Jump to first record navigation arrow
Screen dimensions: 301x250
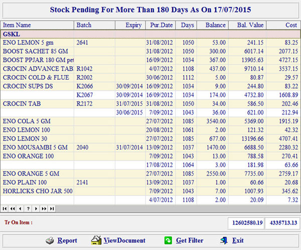5,208
